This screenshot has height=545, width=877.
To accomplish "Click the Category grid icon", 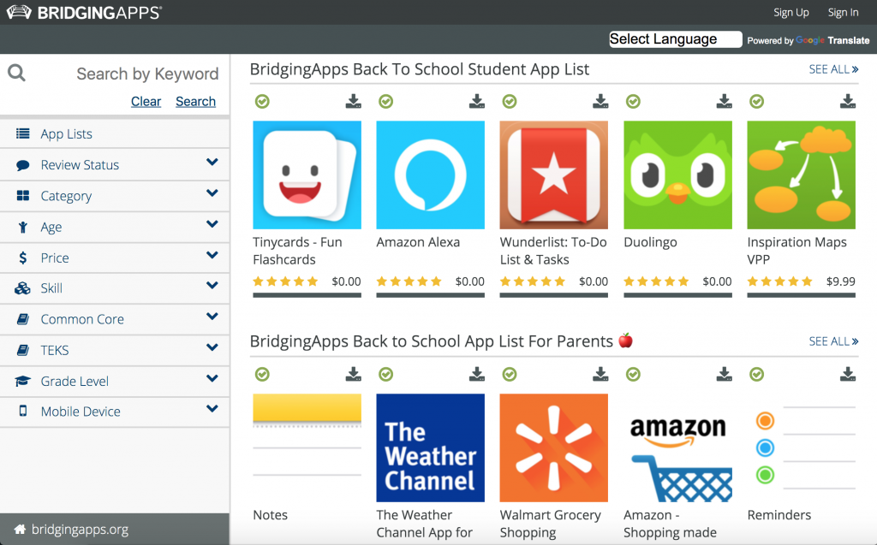I will click(x=23, y=196).
